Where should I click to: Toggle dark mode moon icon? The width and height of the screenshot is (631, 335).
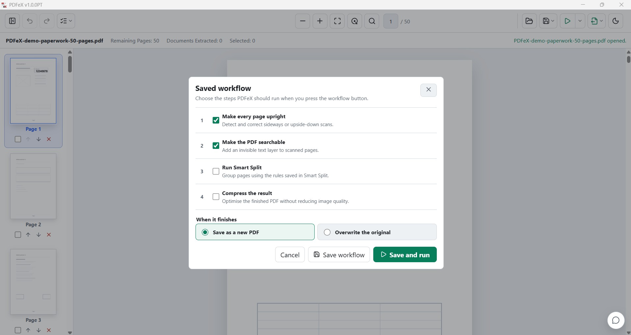[x=616, y=21]
